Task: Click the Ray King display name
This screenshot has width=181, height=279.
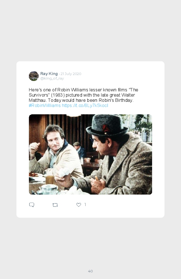Action: (49, 74)
